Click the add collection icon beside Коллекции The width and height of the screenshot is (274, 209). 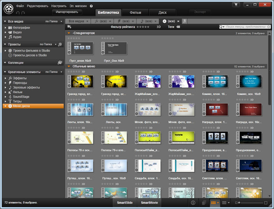59,63
